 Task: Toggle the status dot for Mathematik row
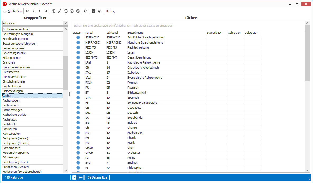tap(78, 133)
